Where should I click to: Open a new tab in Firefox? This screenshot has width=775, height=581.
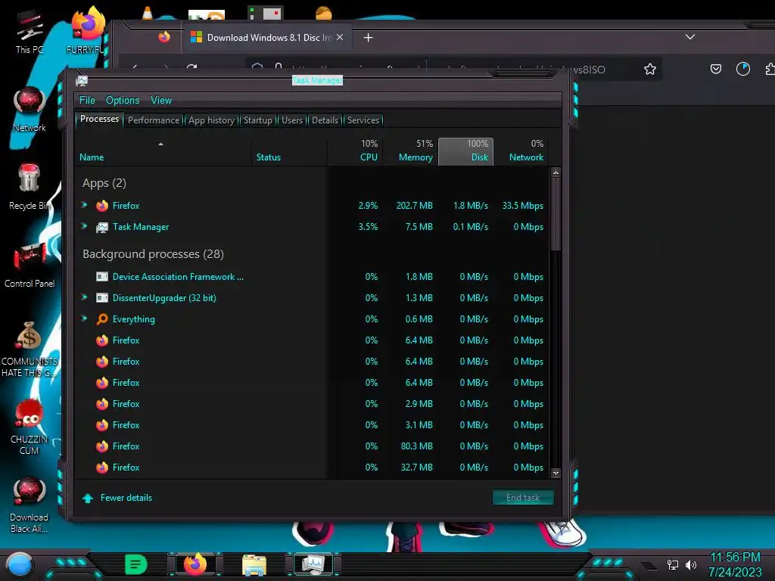pyautogui.click(x=369, y=38)
